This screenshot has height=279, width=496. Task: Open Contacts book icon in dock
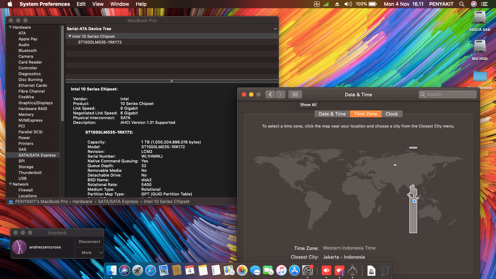[177, 270]
